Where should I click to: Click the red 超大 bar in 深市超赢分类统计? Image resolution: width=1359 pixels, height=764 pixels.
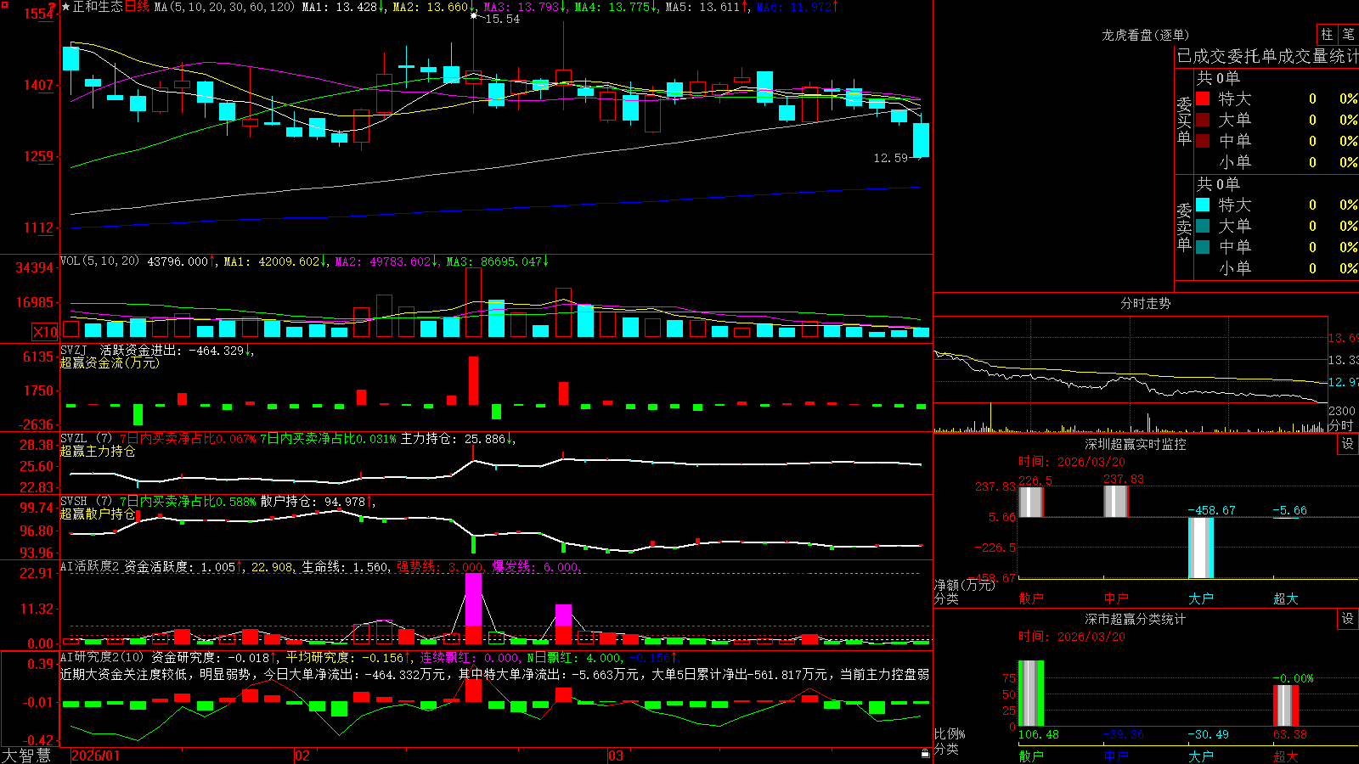(1285, 706)
